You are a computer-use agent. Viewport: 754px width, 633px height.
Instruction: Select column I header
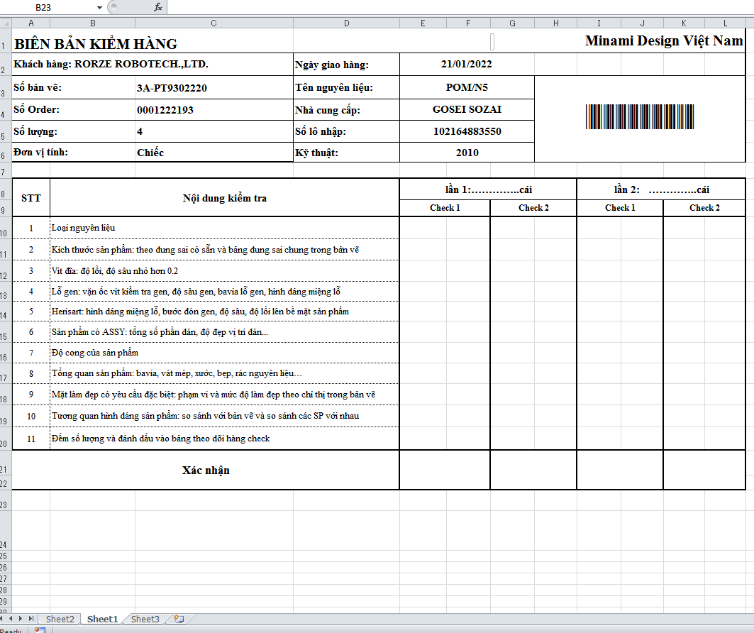(x=599, y=23)
